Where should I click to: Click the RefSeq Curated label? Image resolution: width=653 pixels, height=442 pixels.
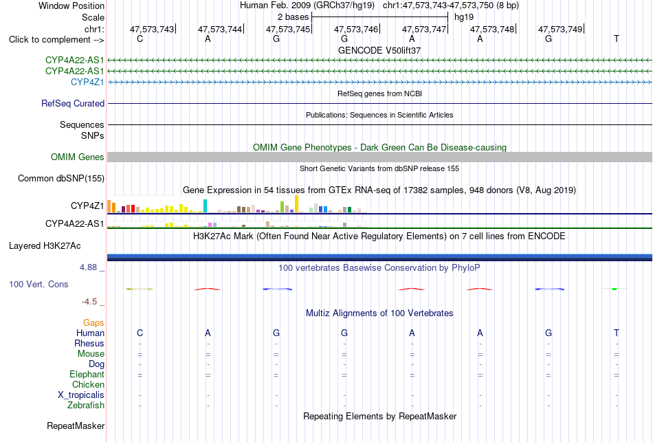click(72, 103)
